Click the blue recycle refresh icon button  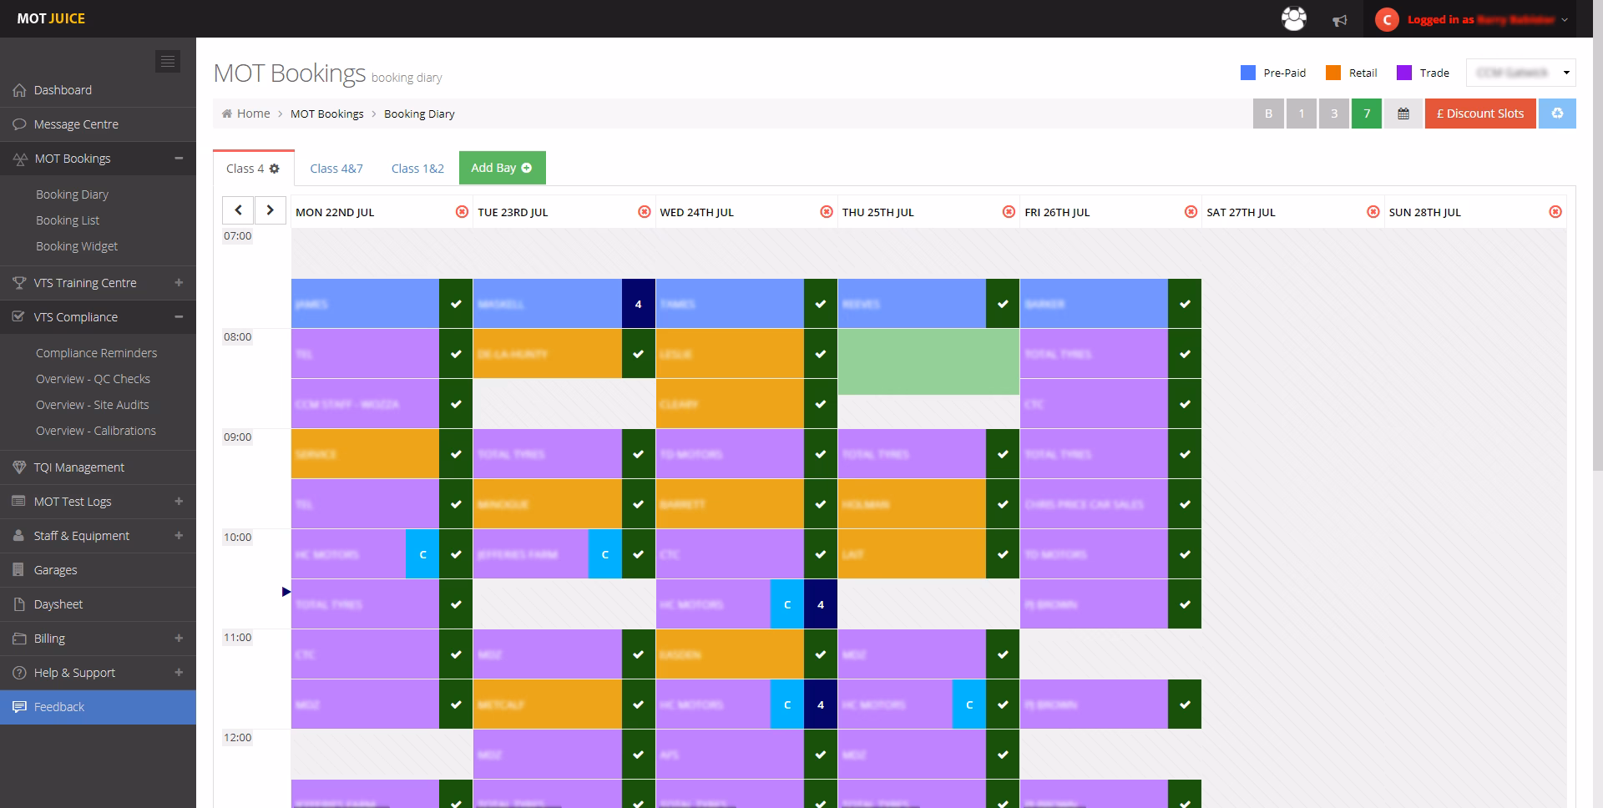coord(1557,114)
